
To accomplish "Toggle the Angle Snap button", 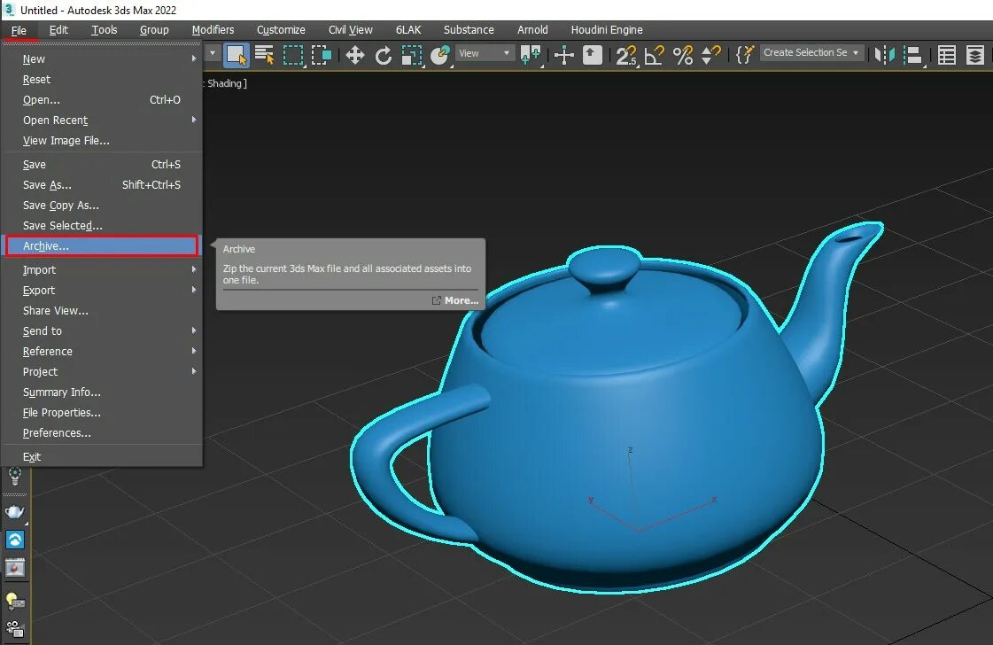I will pyautogui.click(x=655, y=55).
